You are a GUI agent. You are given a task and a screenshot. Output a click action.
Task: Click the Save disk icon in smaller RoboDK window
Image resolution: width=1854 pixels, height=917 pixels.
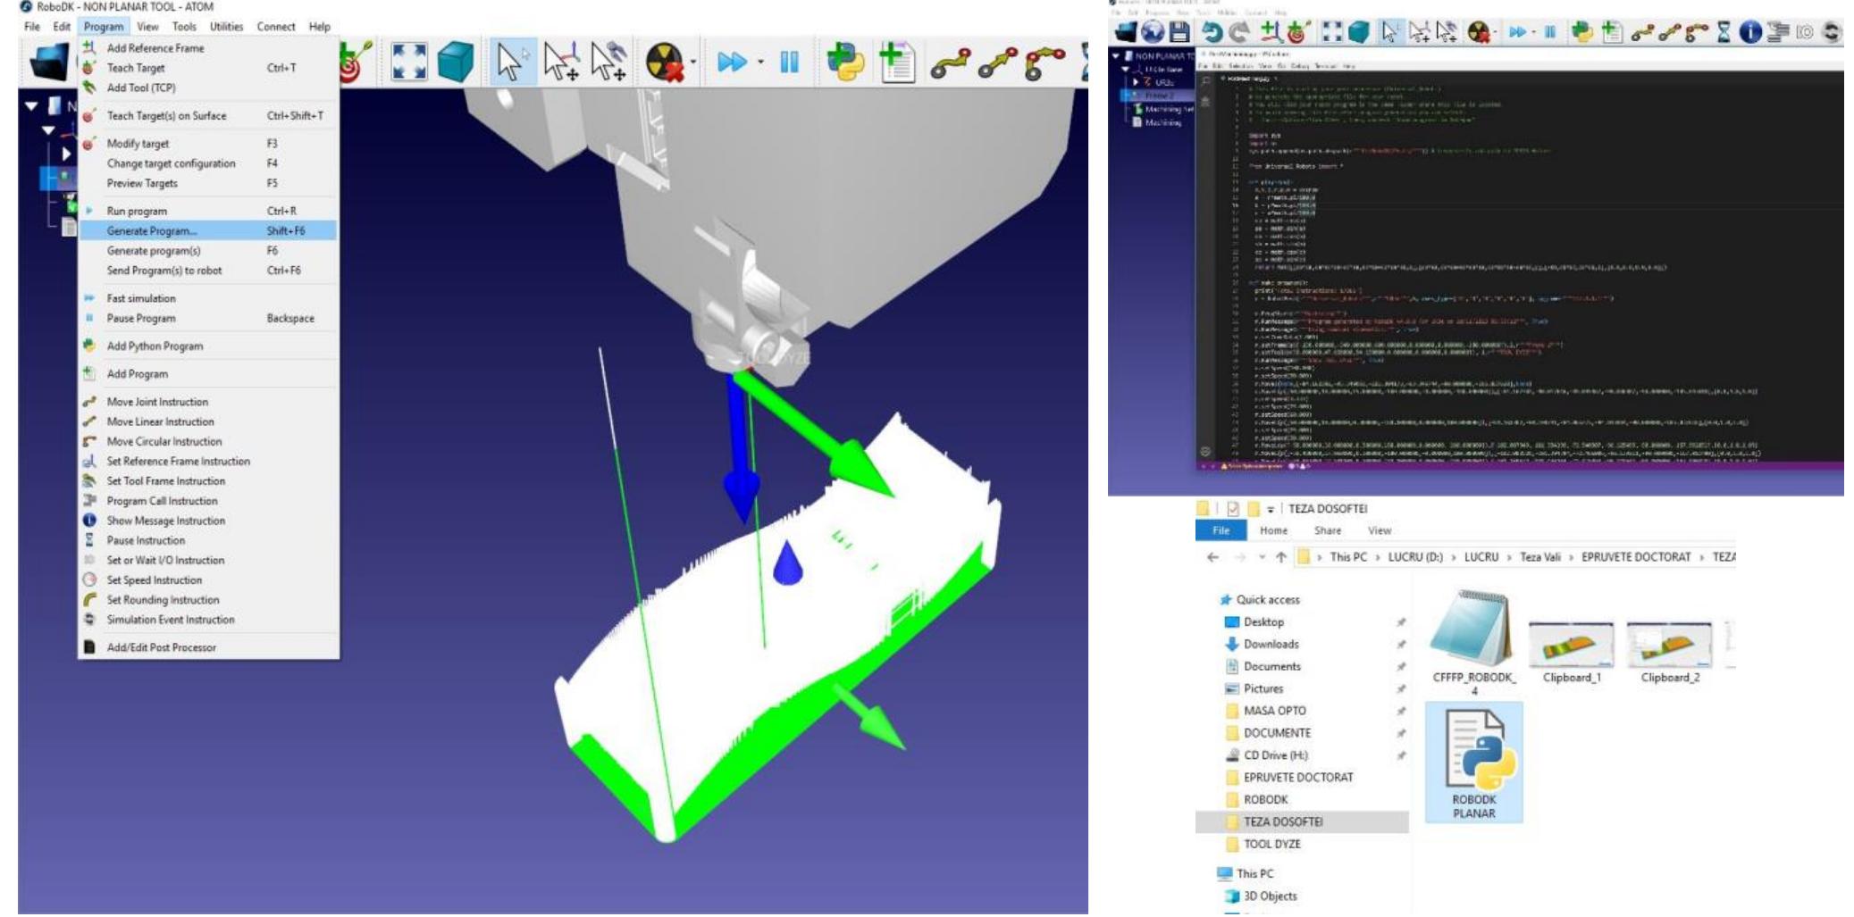pyautogui.click(x=1179, y=32)
